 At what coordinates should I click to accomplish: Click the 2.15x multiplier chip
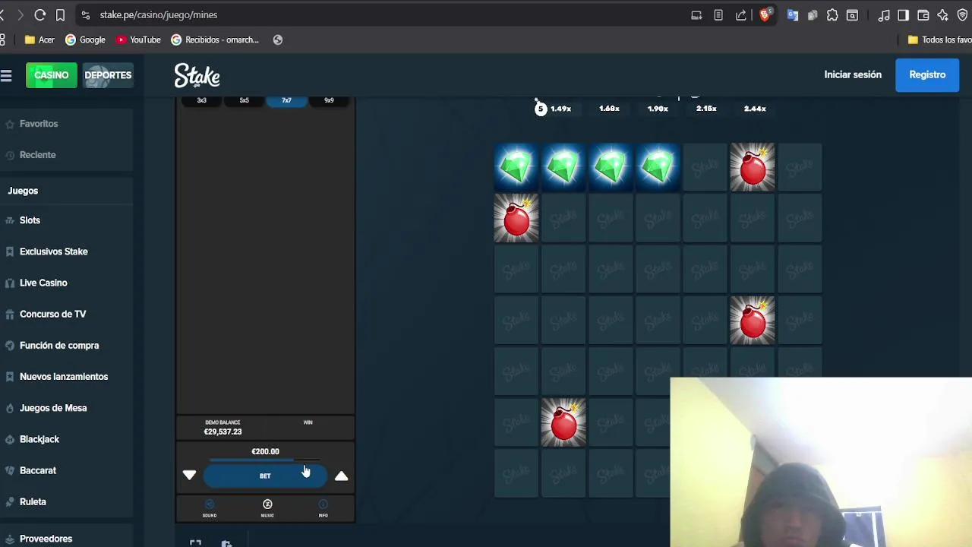click(706, 109)
